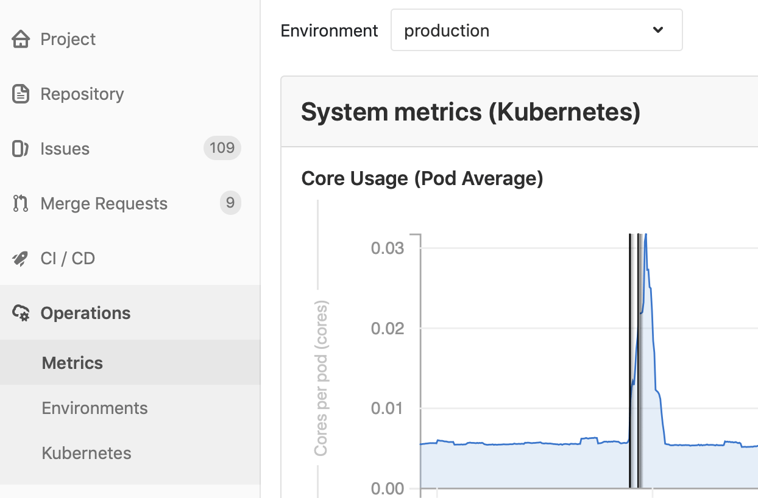Image resolution: width=758 pixels, height=498 pixels.
Task: Click the System metrics (Kubernetes) heading
Action: [x=470, y=112]
